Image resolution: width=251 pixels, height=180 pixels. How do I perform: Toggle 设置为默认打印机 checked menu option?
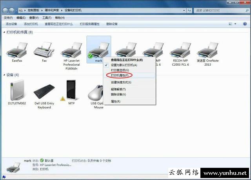tap(124, 65)
